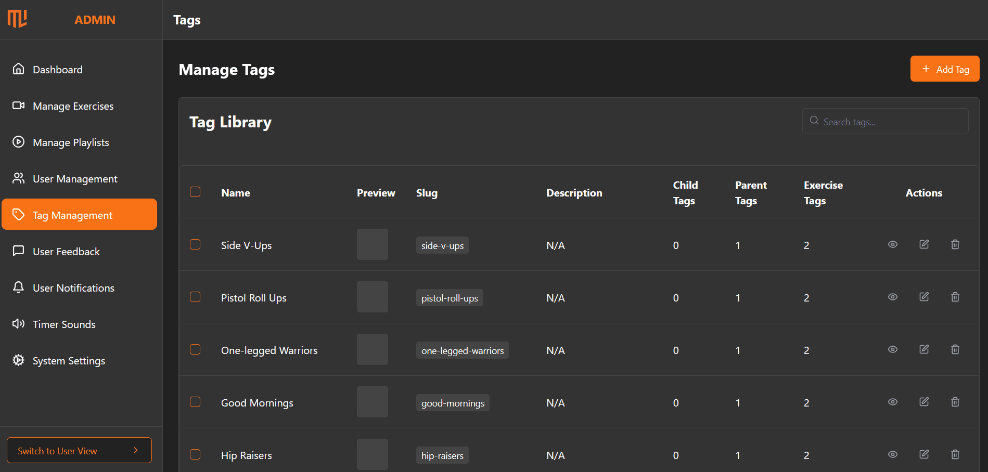Click the Add Tag button

coord(945,69)
